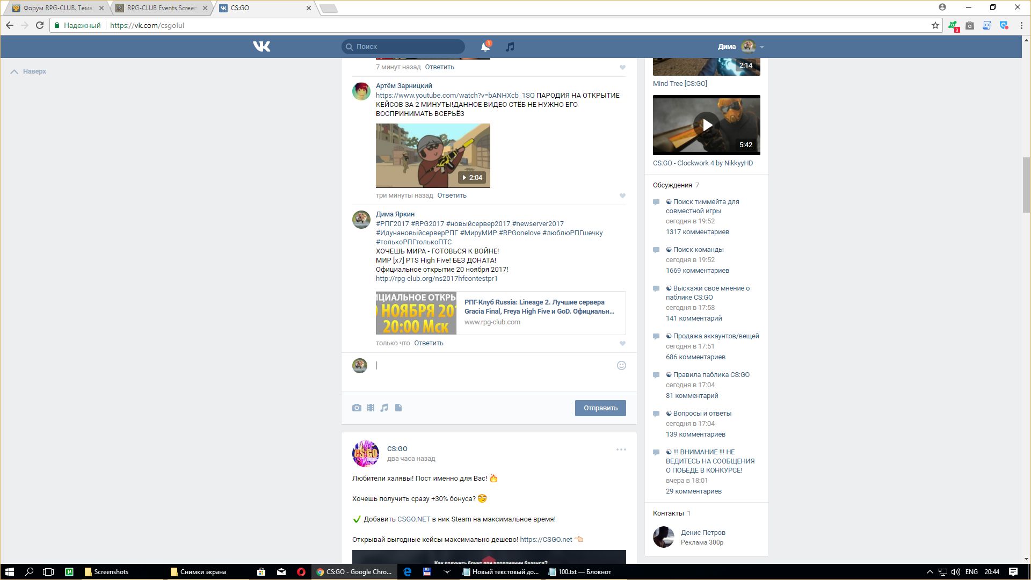Attach a video via film icon
Screen dimensions: 1031x580
pyautogui.click(x=371, y=408)
